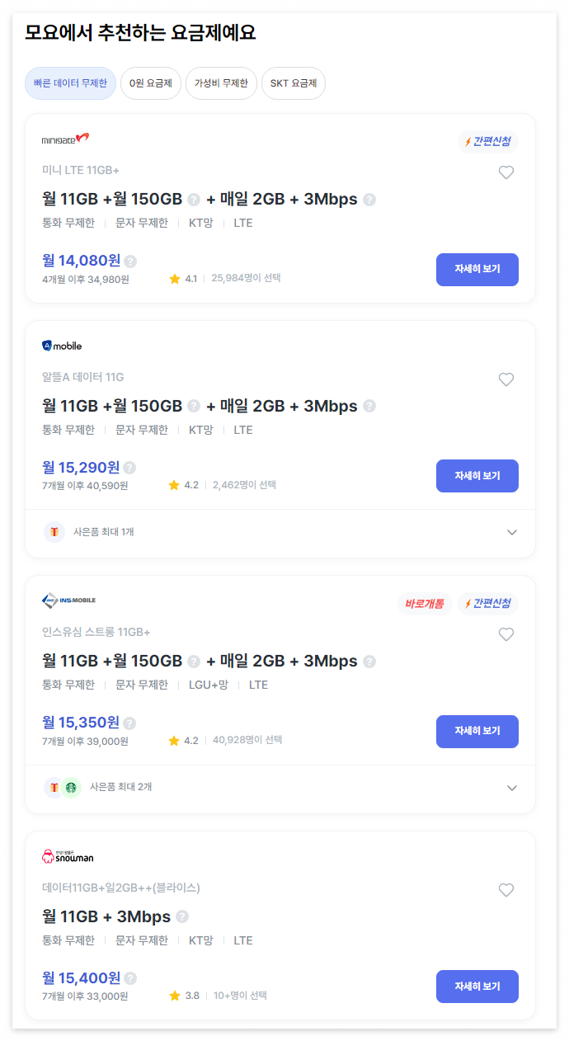
Task: Open 자세히 보기 for the minigate plan
Action: pyautogui.click(x=477, y=270)
